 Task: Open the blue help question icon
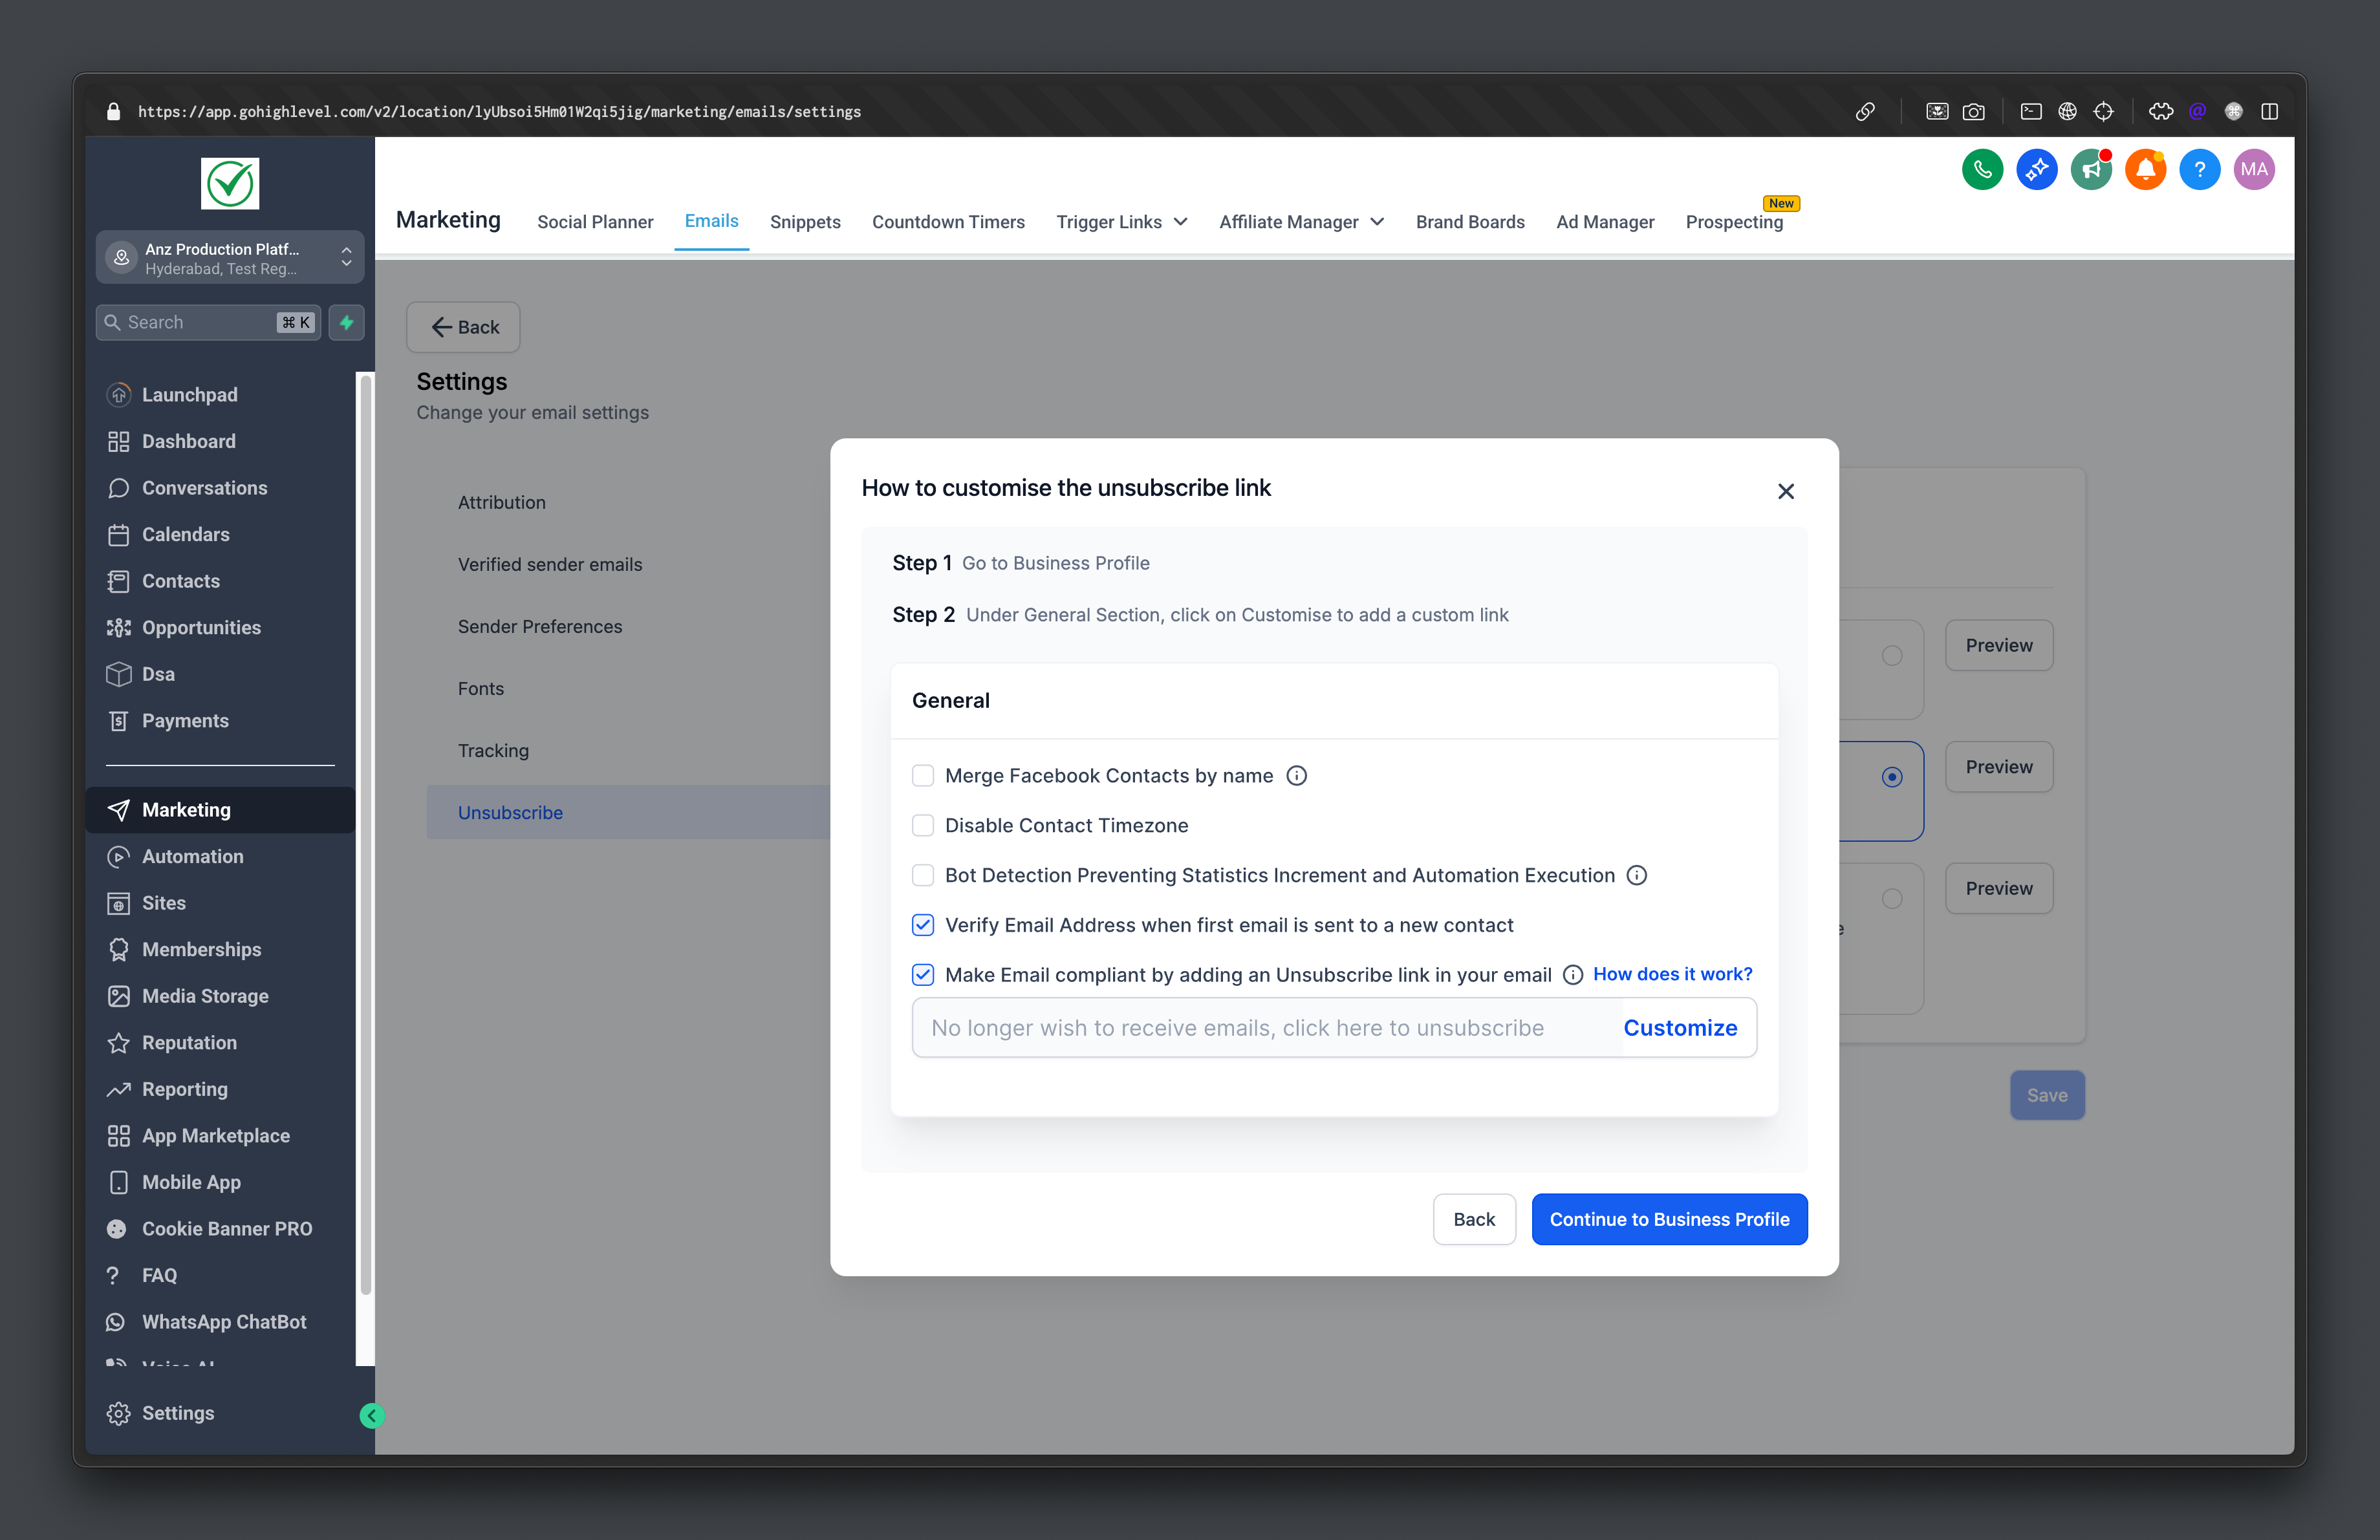pos(2199,170)
